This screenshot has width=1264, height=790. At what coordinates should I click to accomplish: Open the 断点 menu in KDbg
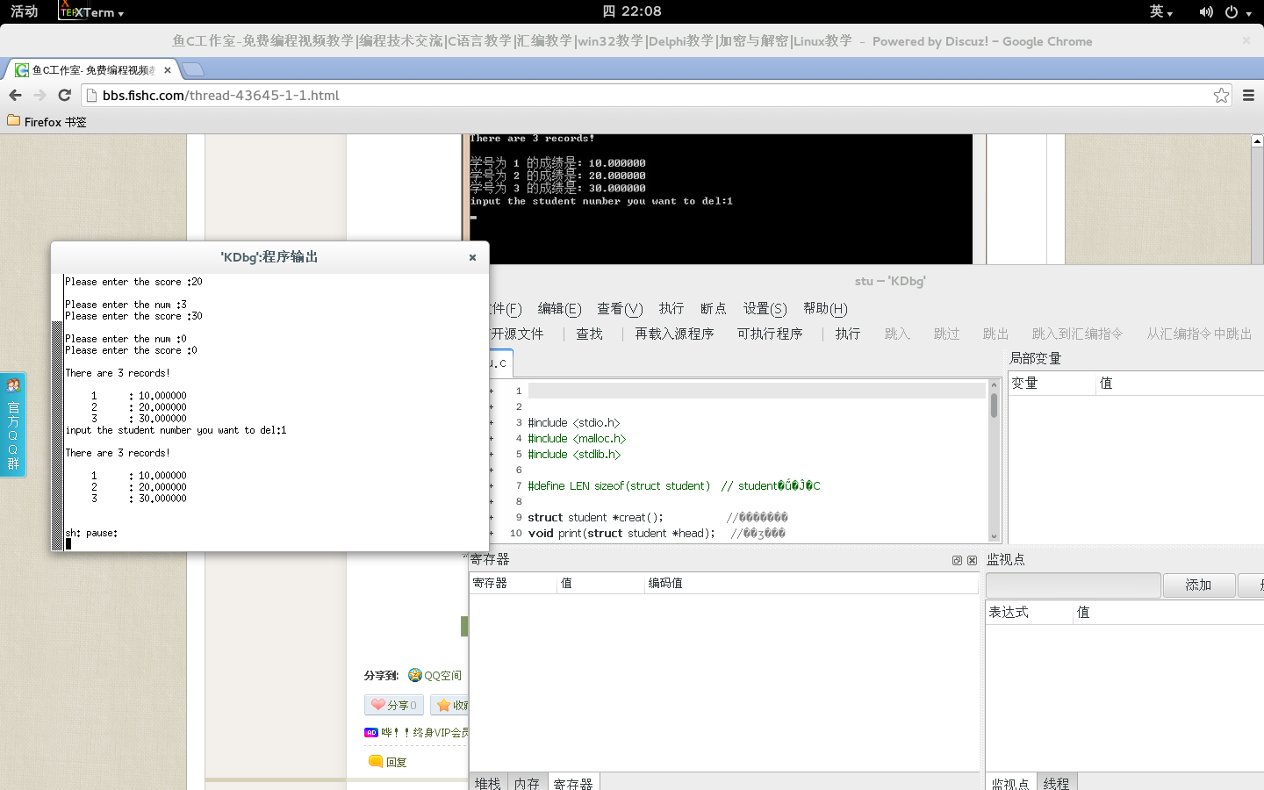714,309
